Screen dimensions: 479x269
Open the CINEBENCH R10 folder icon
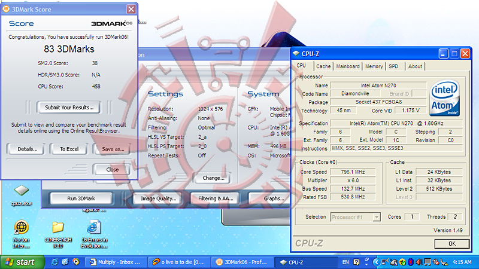[x=58, y=234]
